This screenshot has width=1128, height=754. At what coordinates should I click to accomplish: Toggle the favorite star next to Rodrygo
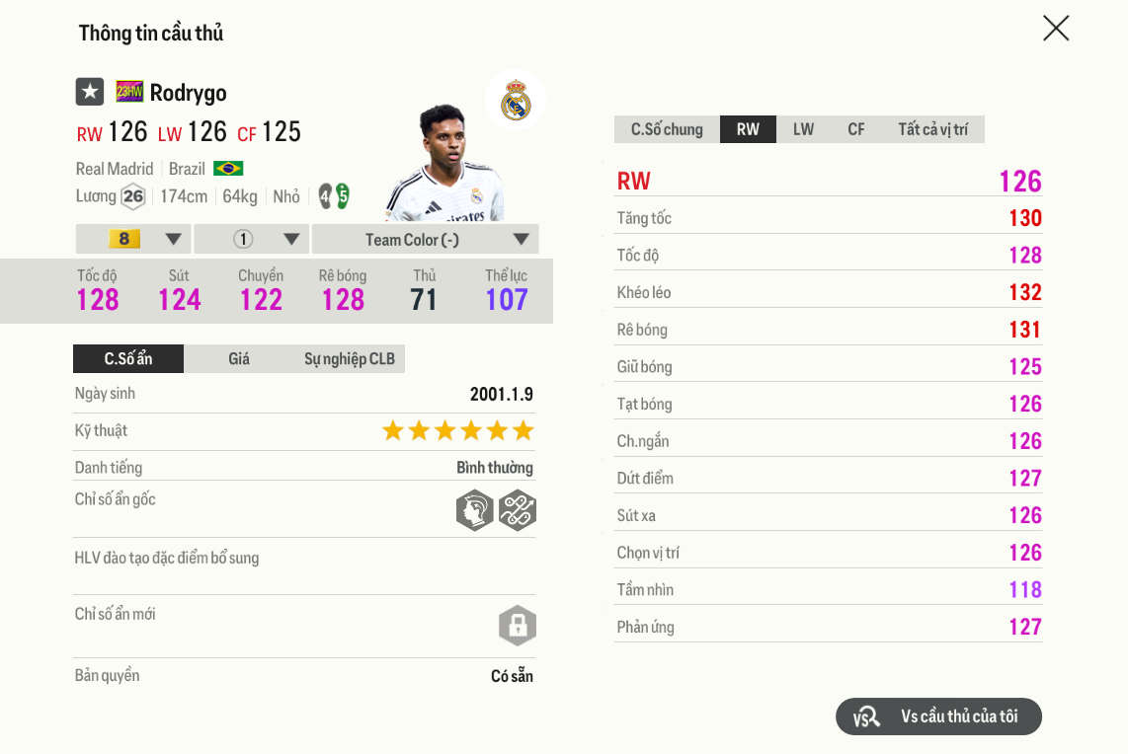coord(90,91)
